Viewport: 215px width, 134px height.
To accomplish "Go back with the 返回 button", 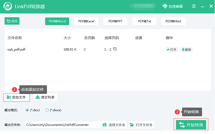I will click(x=12, y=21).
